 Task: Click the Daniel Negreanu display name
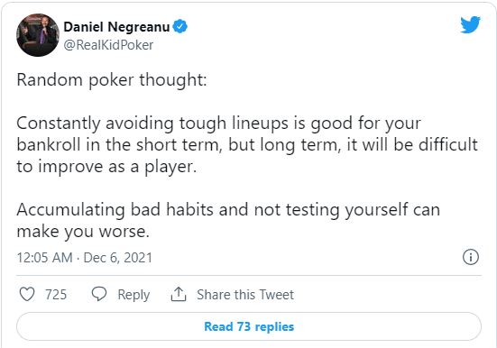(x=116, y=27)
